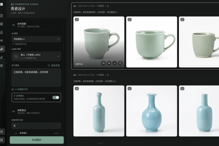
Task: Click the 3 个基础模型可选 hint text
Action: (x=19, y=44)
